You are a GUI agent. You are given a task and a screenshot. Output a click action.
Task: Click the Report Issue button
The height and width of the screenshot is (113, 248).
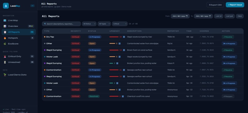(x=235, y=5)
